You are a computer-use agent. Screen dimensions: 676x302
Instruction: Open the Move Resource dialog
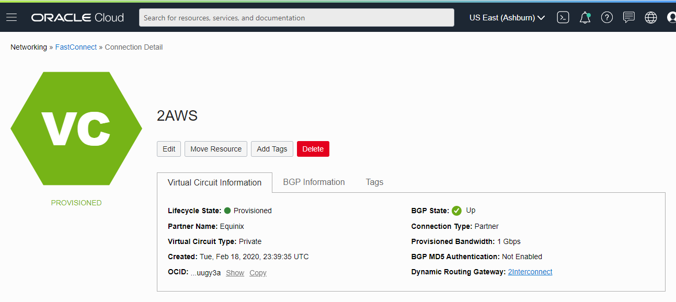[x=215, y=149]
